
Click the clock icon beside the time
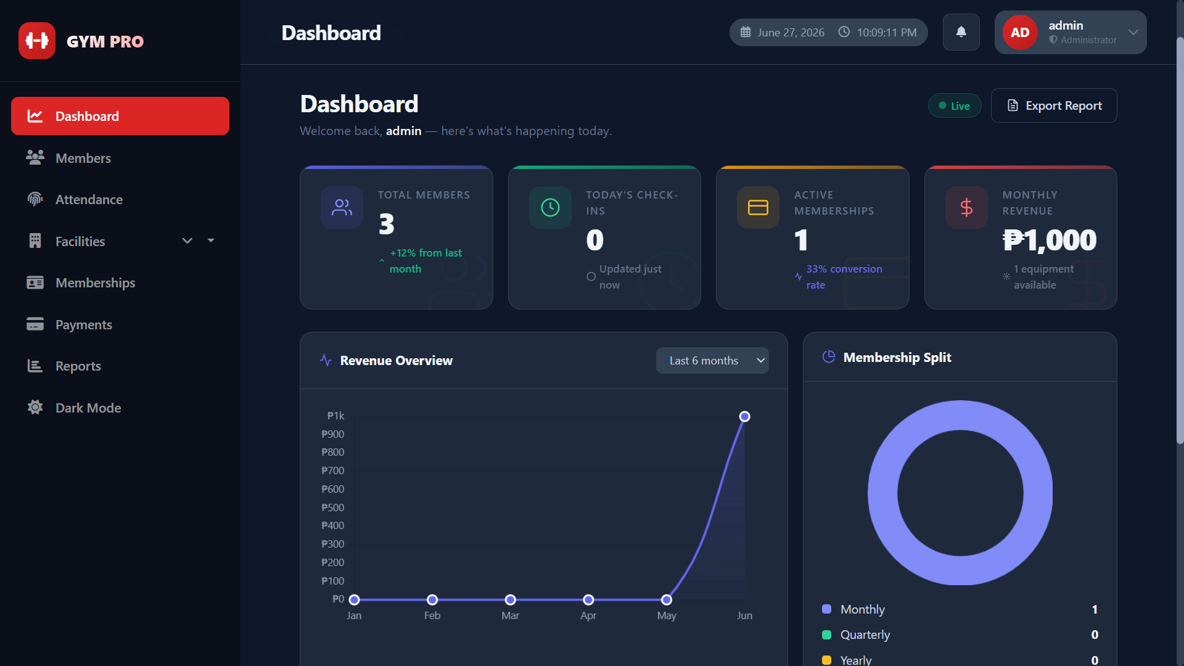pos(844,32)
